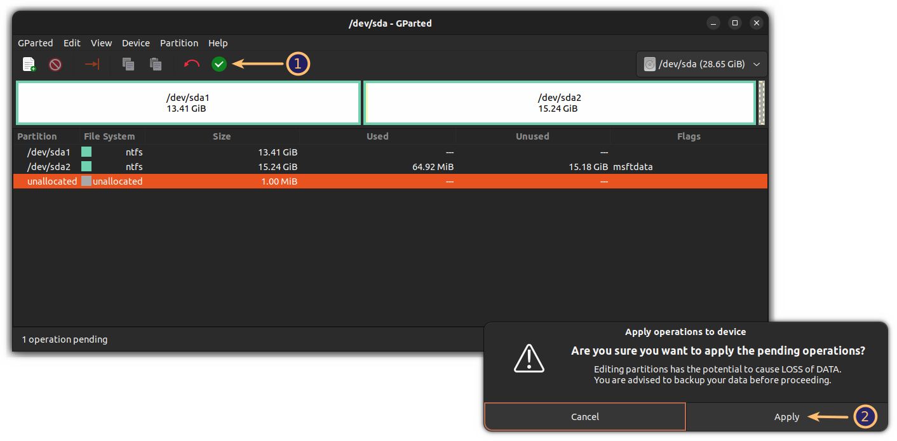Select the /dev/sda2 graphical partition block

click(559, 103)
